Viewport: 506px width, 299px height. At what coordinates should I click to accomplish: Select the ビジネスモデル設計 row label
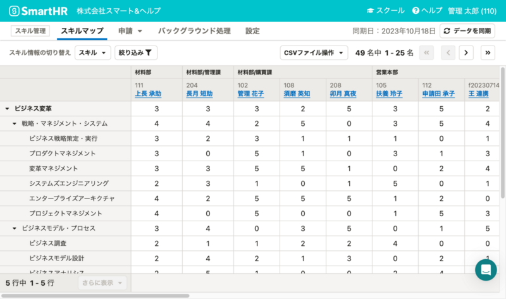(x=56, y=259)
